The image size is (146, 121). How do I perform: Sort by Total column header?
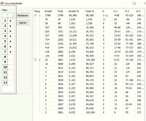tap(60, 11)
